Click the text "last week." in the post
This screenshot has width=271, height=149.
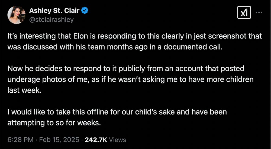(x=25, y=90)
